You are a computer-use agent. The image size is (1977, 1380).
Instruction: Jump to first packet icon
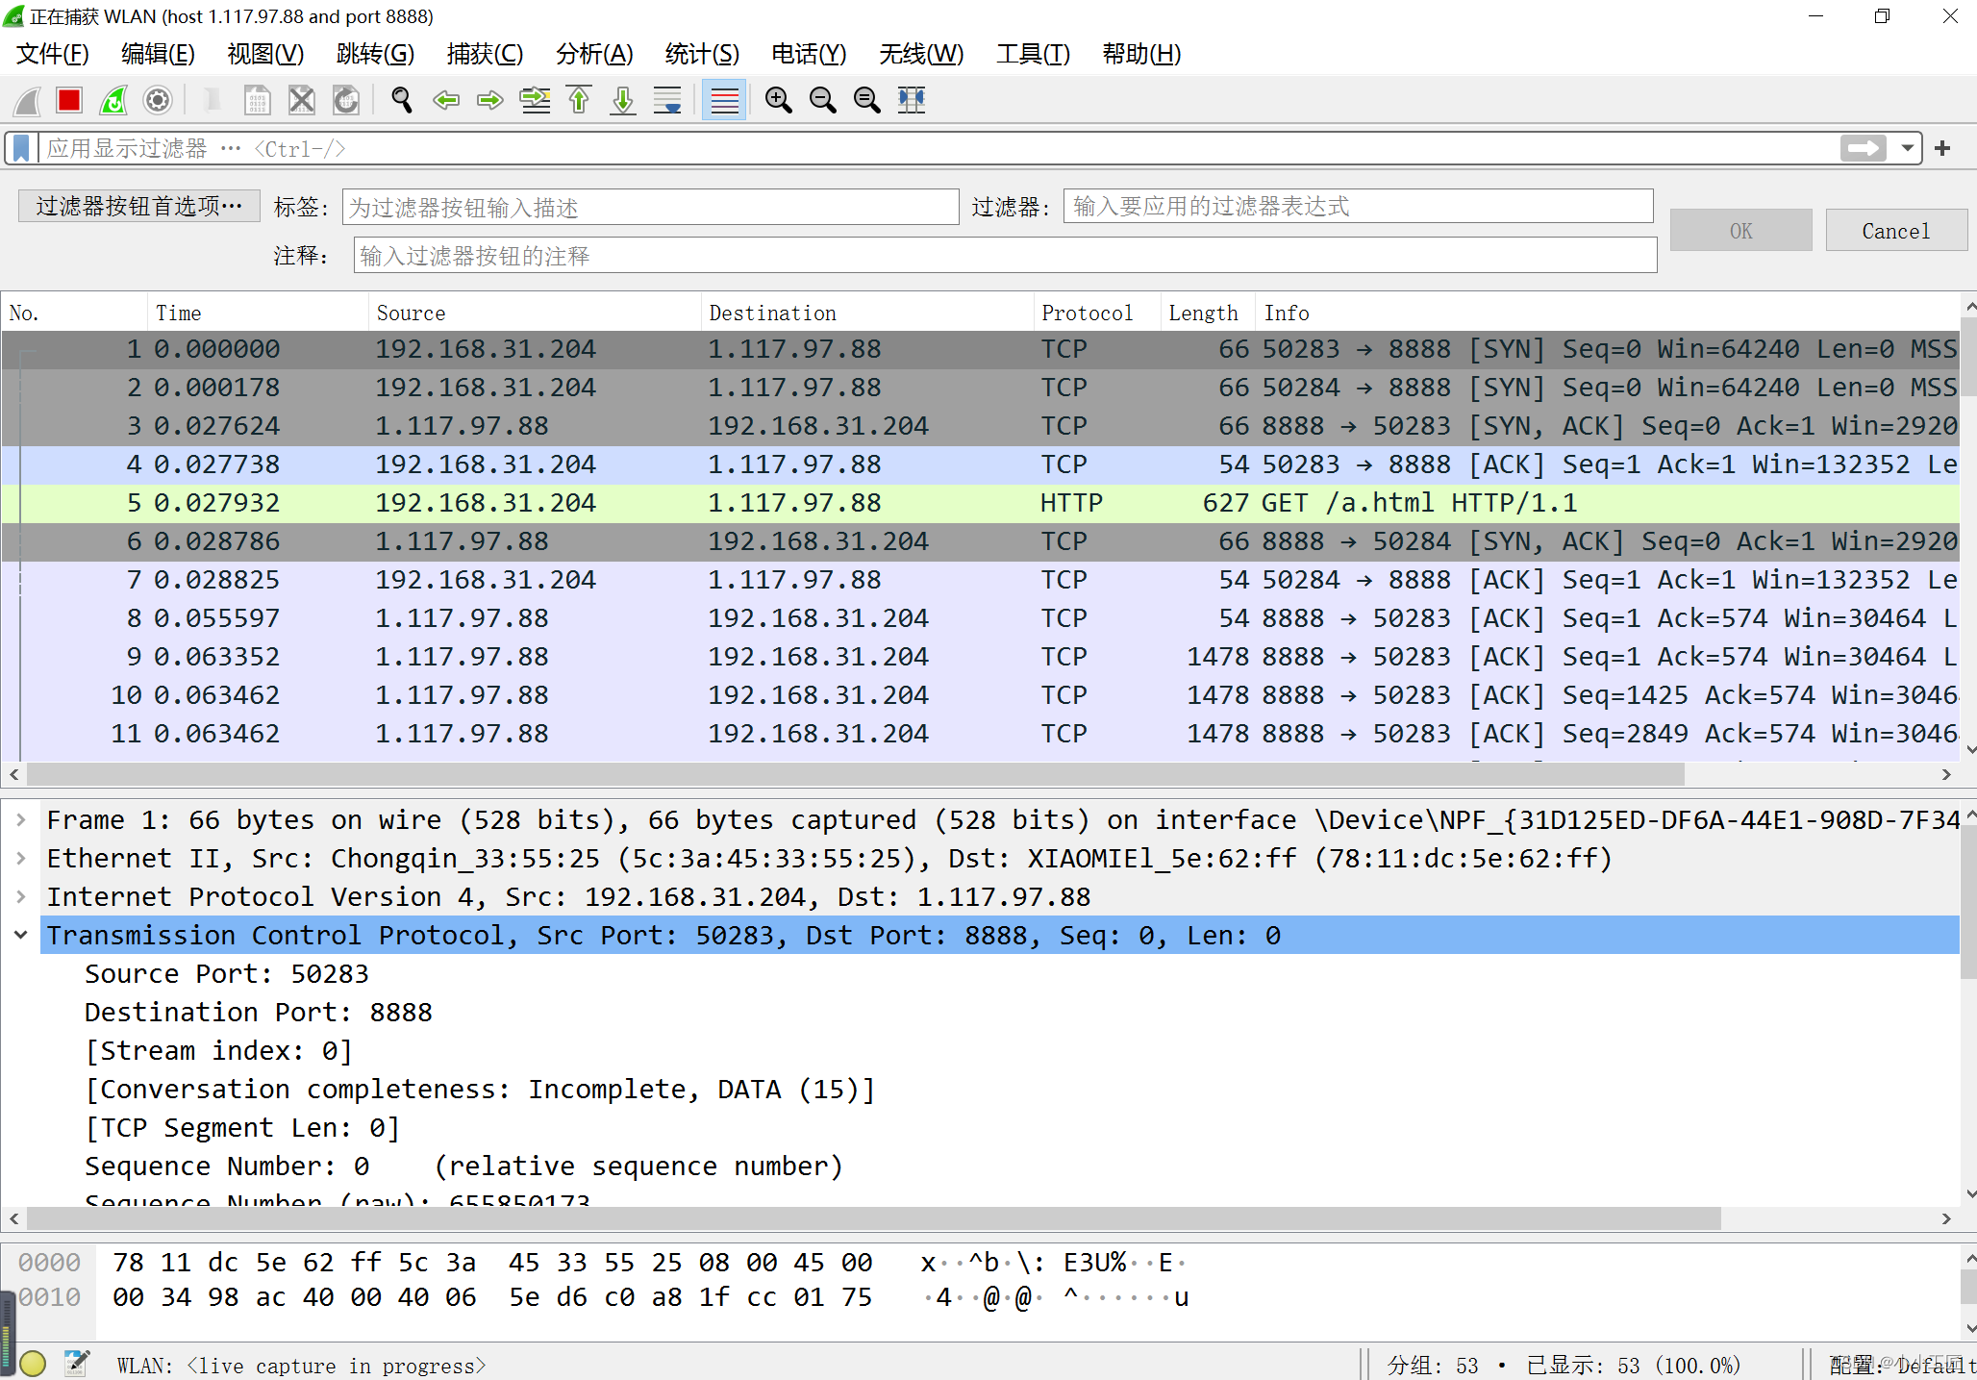pos(579,100)
